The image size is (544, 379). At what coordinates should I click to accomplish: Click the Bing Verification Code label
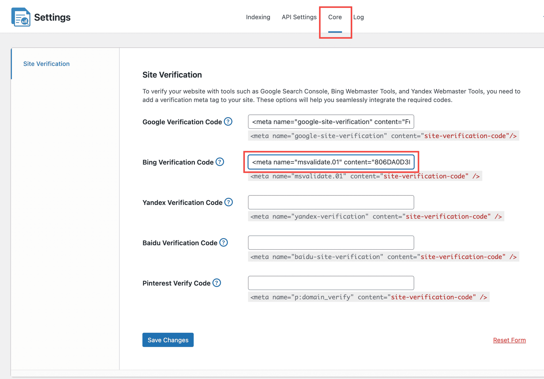(178, 162)
